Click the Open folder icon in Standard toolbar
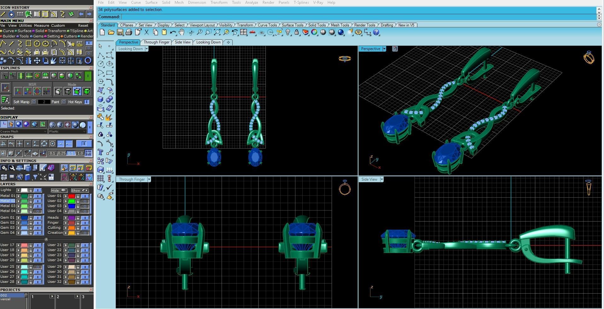This screenshot has width=604, height=309. (111, 32)
